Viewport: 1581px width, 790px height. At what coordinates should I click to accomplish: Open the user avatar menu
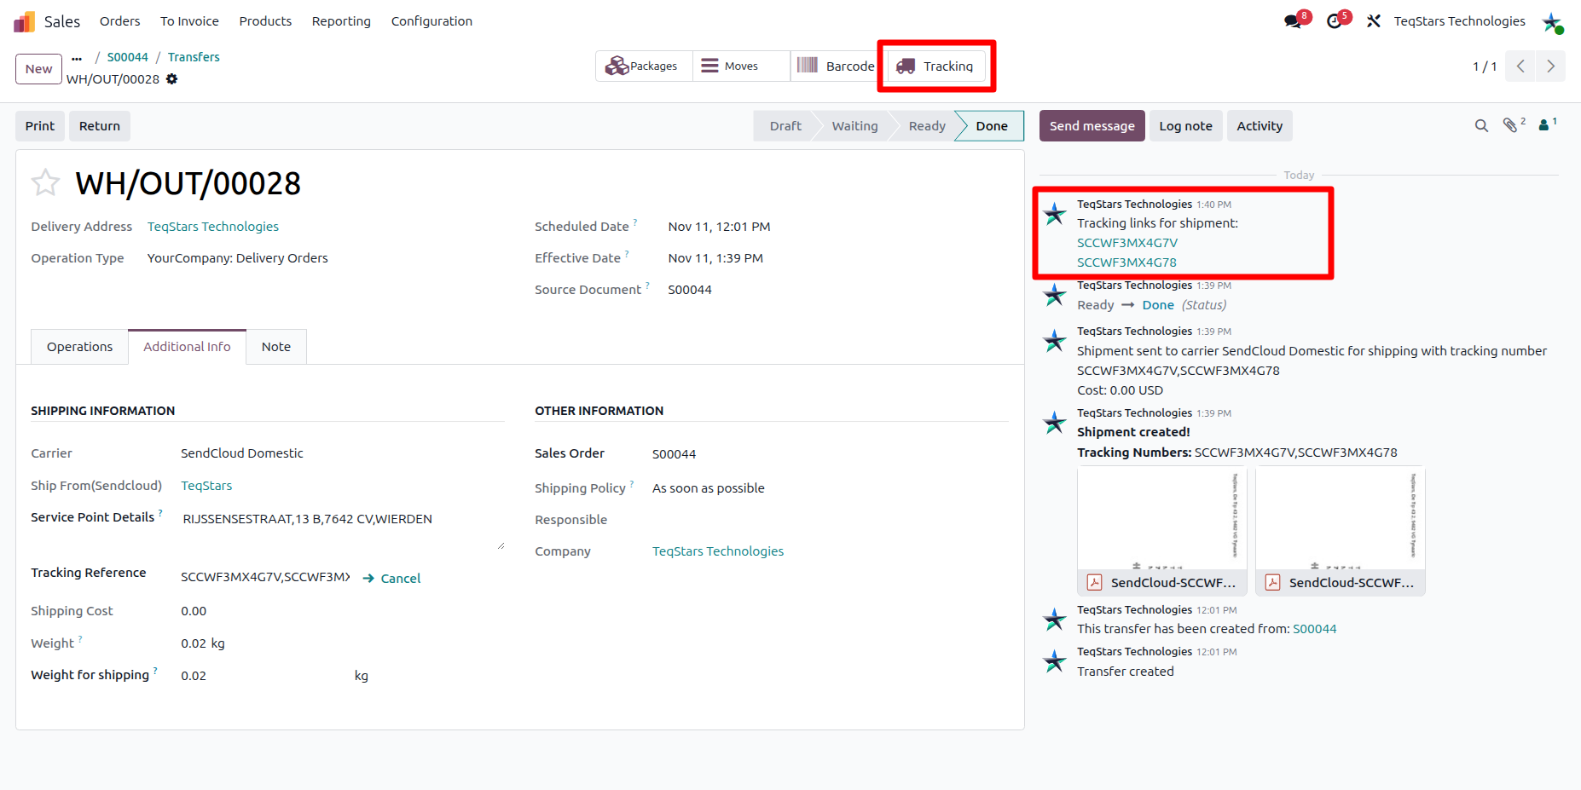click(1552, 22)
